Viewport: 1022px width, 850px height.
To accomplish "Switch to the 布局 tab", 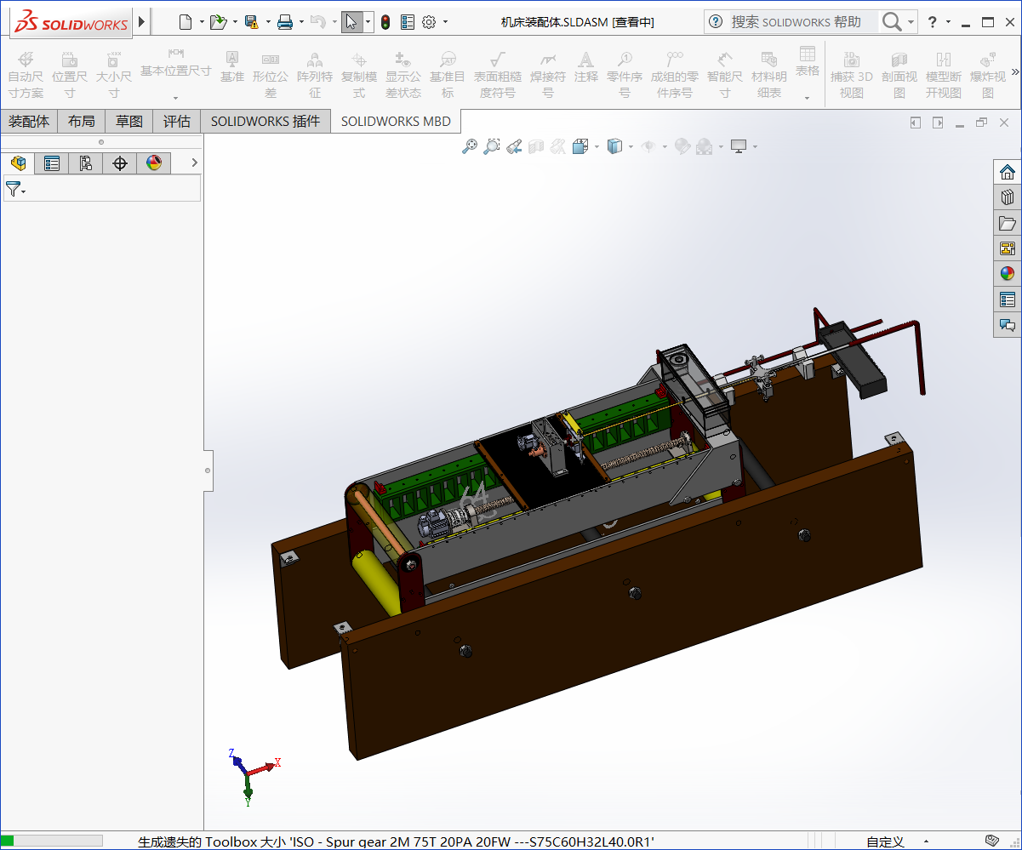I will [x=82, y=122].
